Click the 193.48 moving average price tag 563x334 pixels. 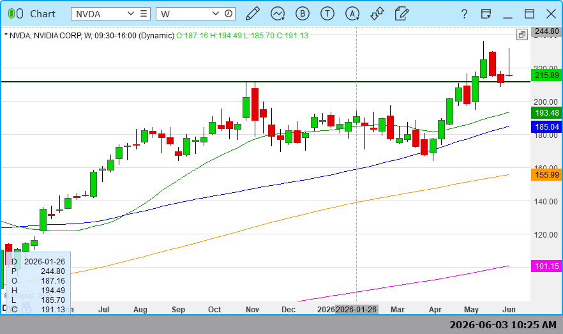pyautogui.click(x=546, y=113)
